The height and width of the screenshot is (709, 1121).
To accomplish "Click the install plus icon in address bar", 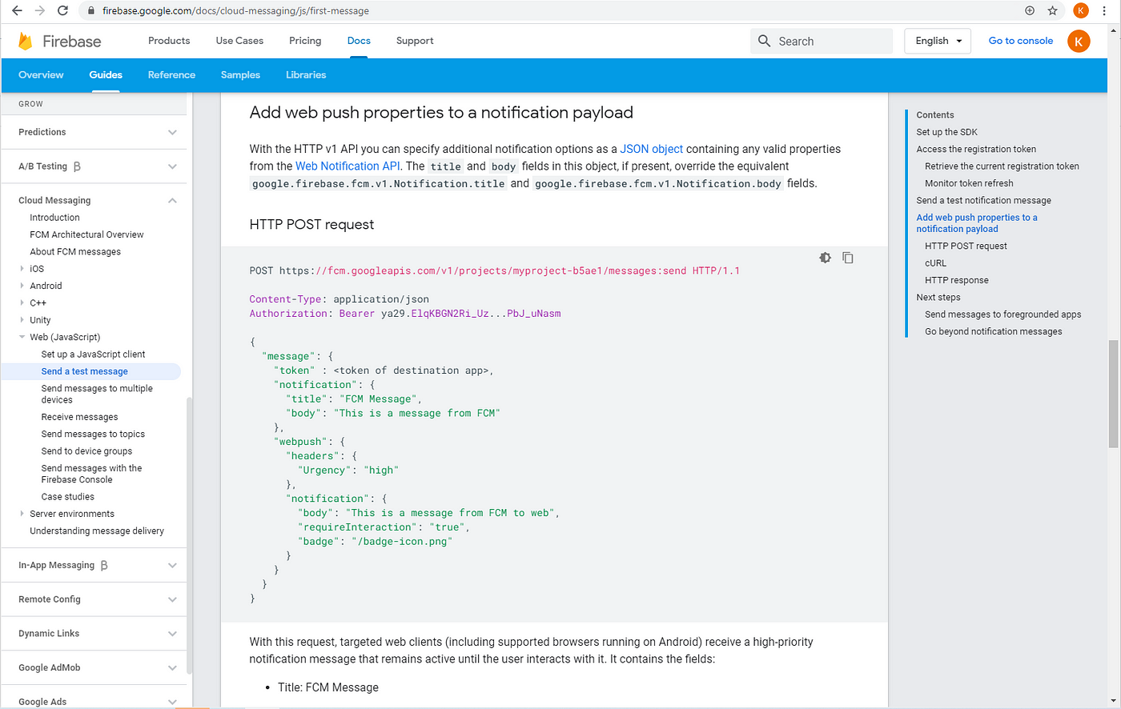I will (x=1030, y=11).
